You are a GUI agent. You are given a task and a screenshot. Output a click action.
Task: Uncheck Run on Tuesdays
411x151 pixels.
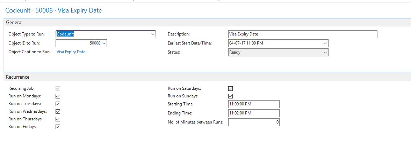58,104
